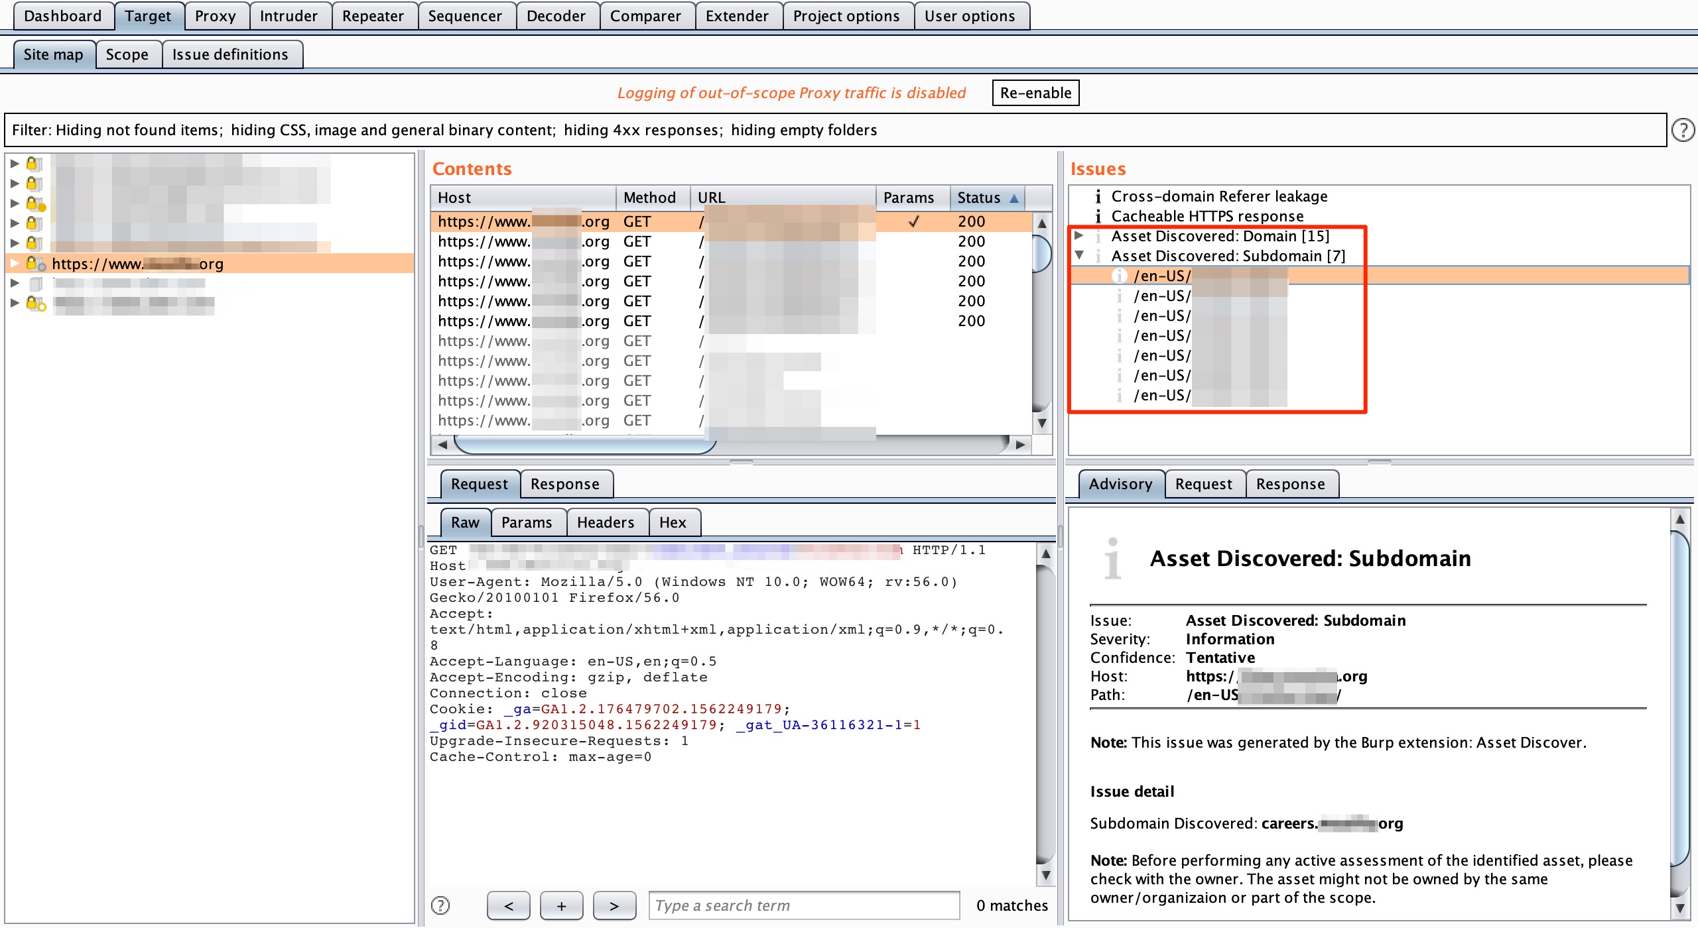Switch to the Scope sub-tab
The image size is (1698, 928).
(127, 54)
